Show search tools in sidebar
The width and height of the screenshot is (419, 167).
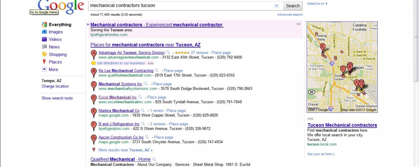tap(57, 98)
